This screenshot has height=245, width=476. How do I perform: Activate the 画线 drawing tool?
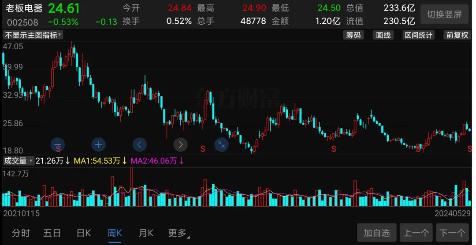(383, 35)
